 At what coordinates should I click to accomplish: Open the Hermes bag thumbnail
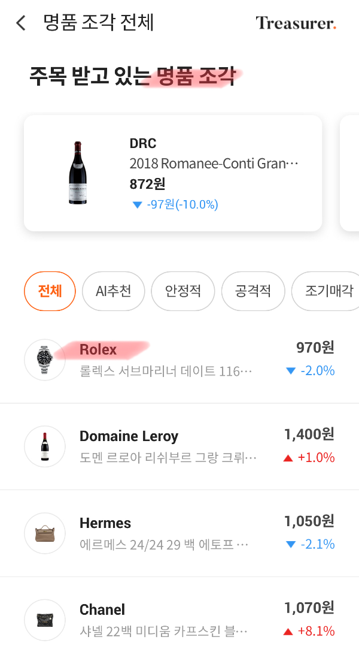click(x=44, y=533)
